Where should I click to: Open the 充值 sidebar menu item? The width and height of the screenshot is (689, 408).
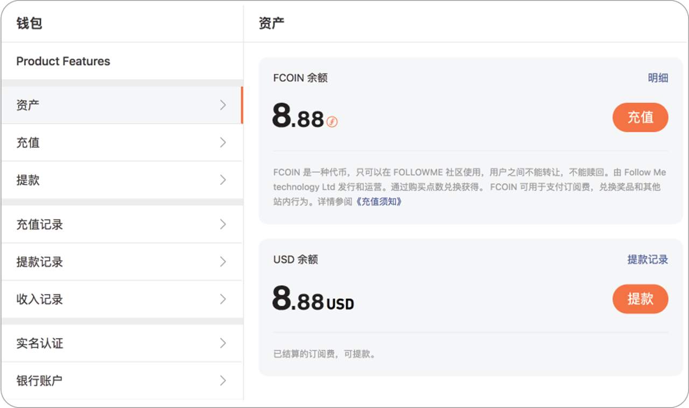tap(122, 142)
